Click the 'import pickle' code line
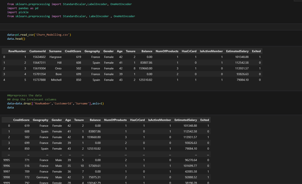 (18, 12)
